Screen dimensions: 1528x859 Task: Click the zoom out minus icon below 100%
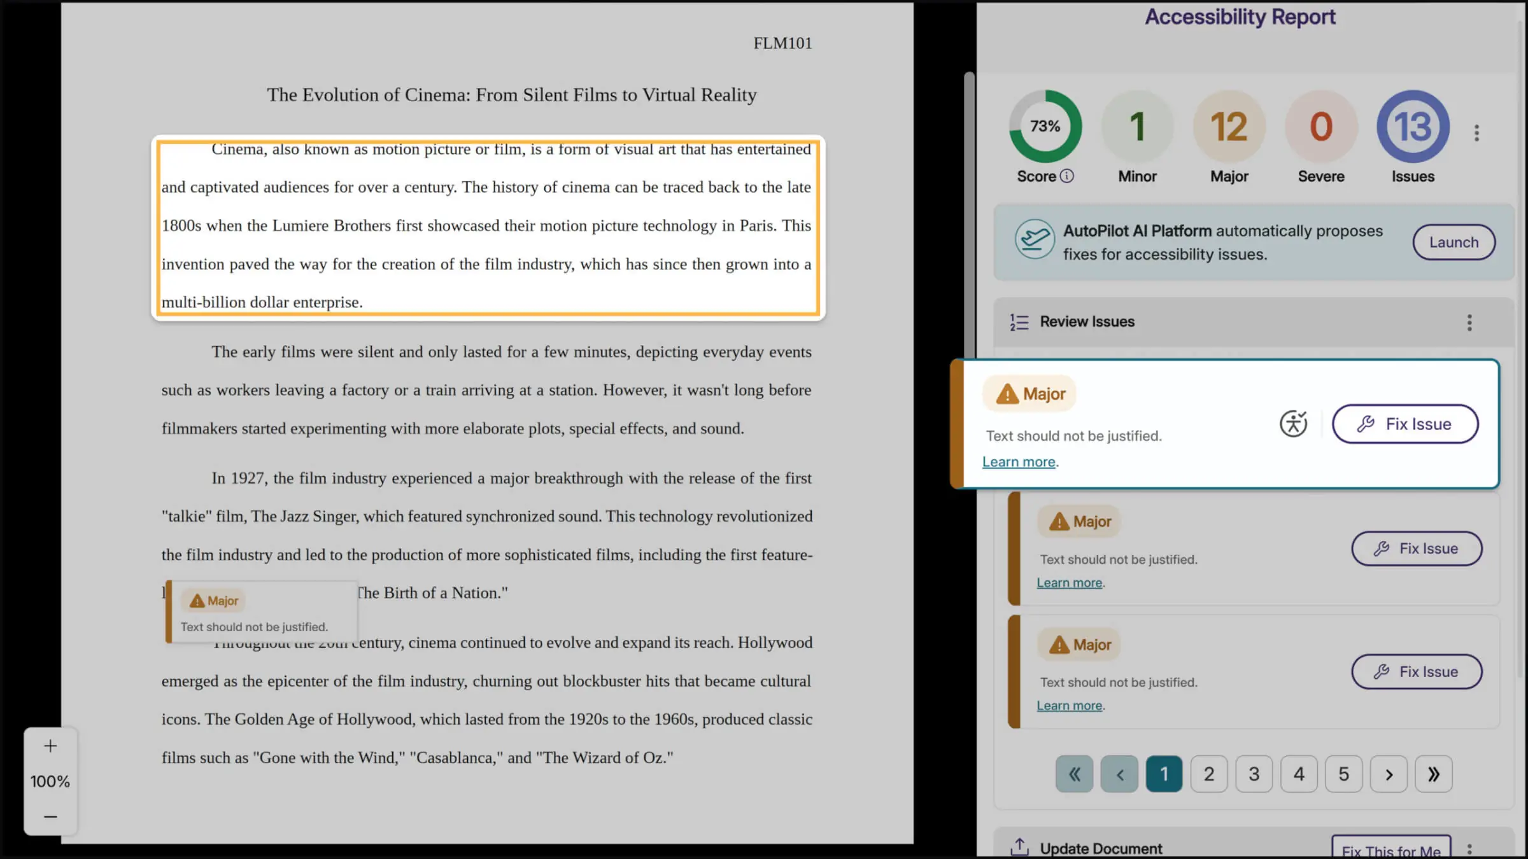(x=50, y=816)
